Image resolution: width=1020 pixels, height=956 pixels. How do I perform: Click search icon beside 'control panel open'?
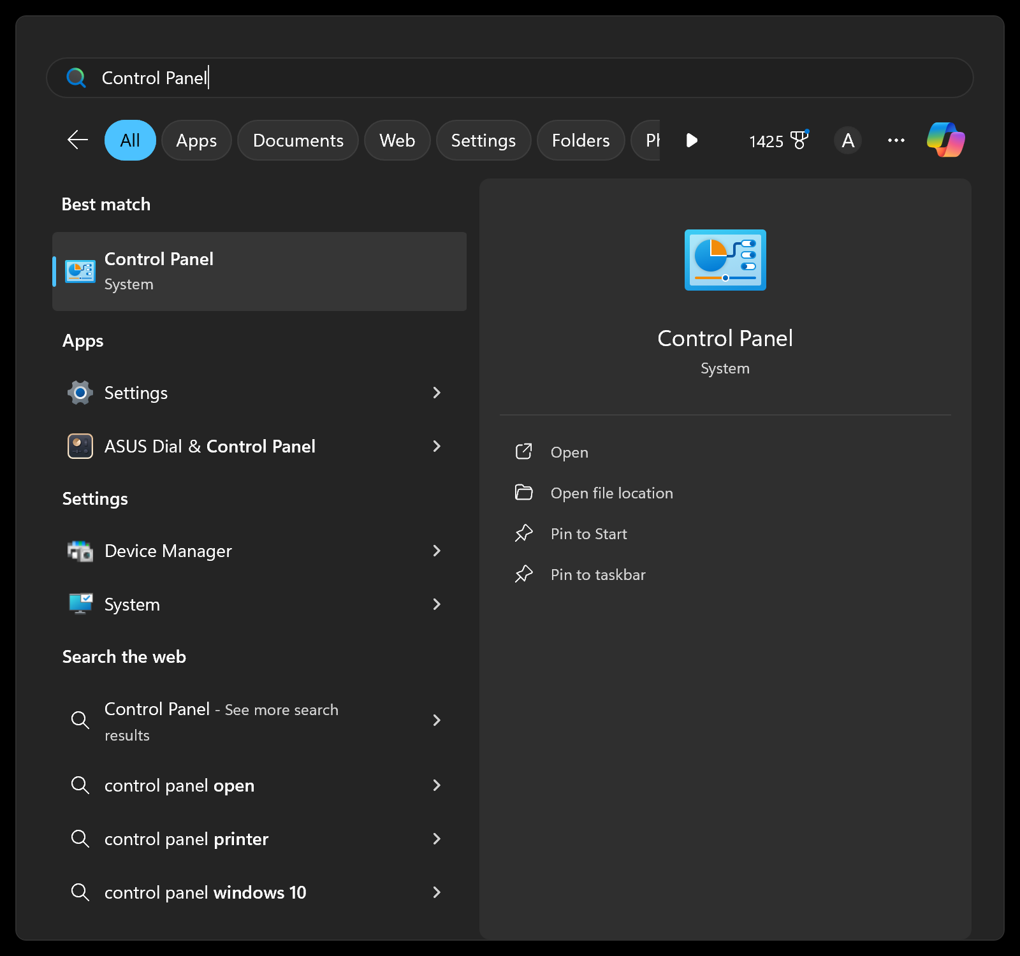point(80,785)
